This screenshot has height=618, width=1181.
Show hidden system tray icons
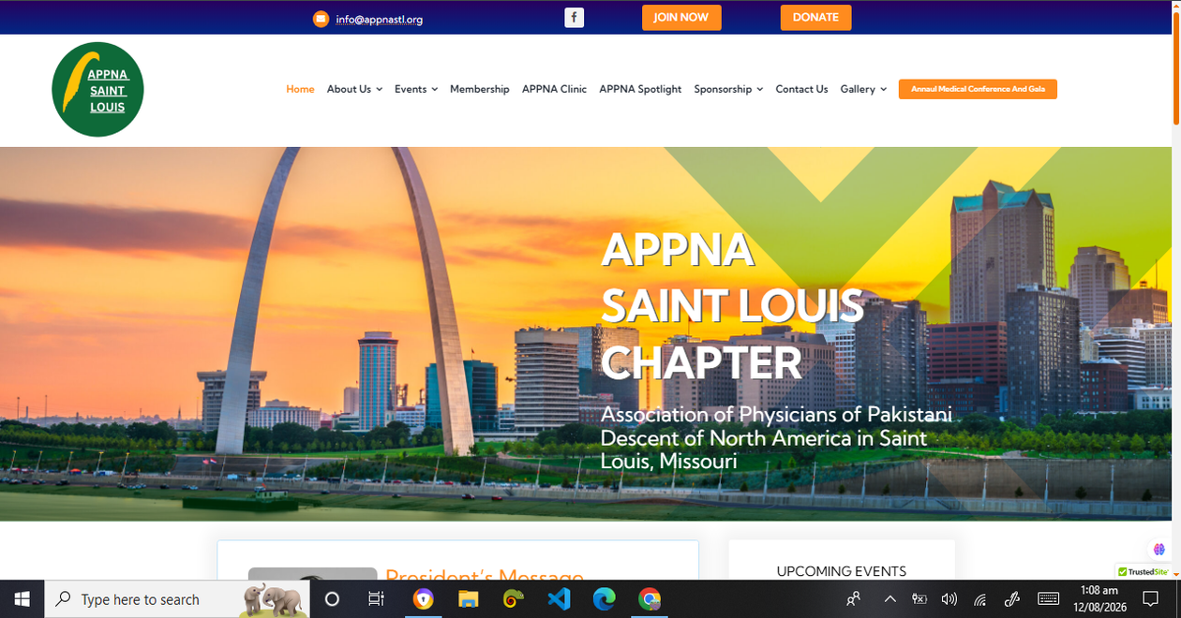[x=890, y=599]
